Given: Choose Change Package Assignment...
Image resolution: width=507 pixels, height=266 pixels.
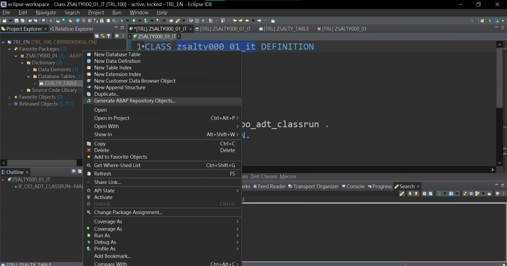Looking at the screenshot, I should click(x=162, y=213).
